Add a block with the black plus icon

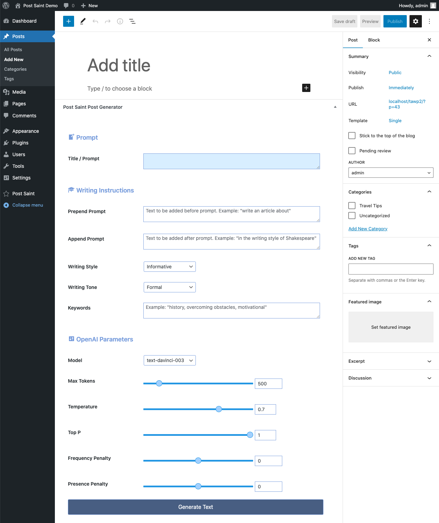306,88
